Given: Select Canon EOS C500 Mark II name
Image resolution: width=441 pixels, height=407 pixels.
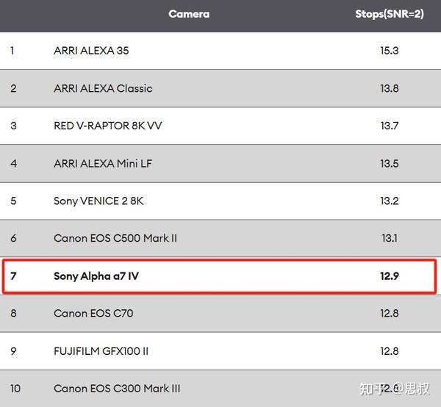Looking at the screenshot, I should click(115, 238).
